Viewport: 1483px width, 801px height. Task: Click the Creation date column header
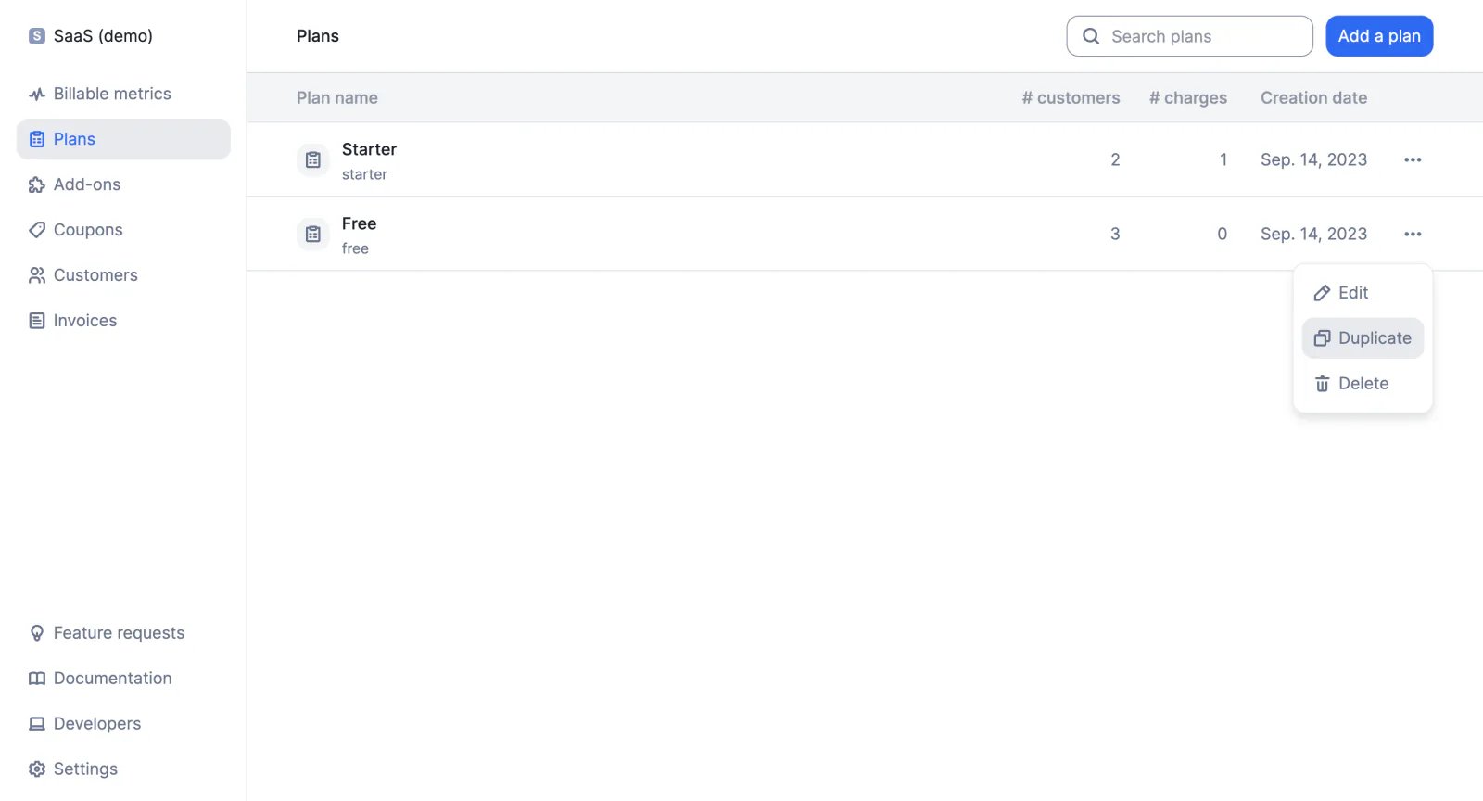1313,98
